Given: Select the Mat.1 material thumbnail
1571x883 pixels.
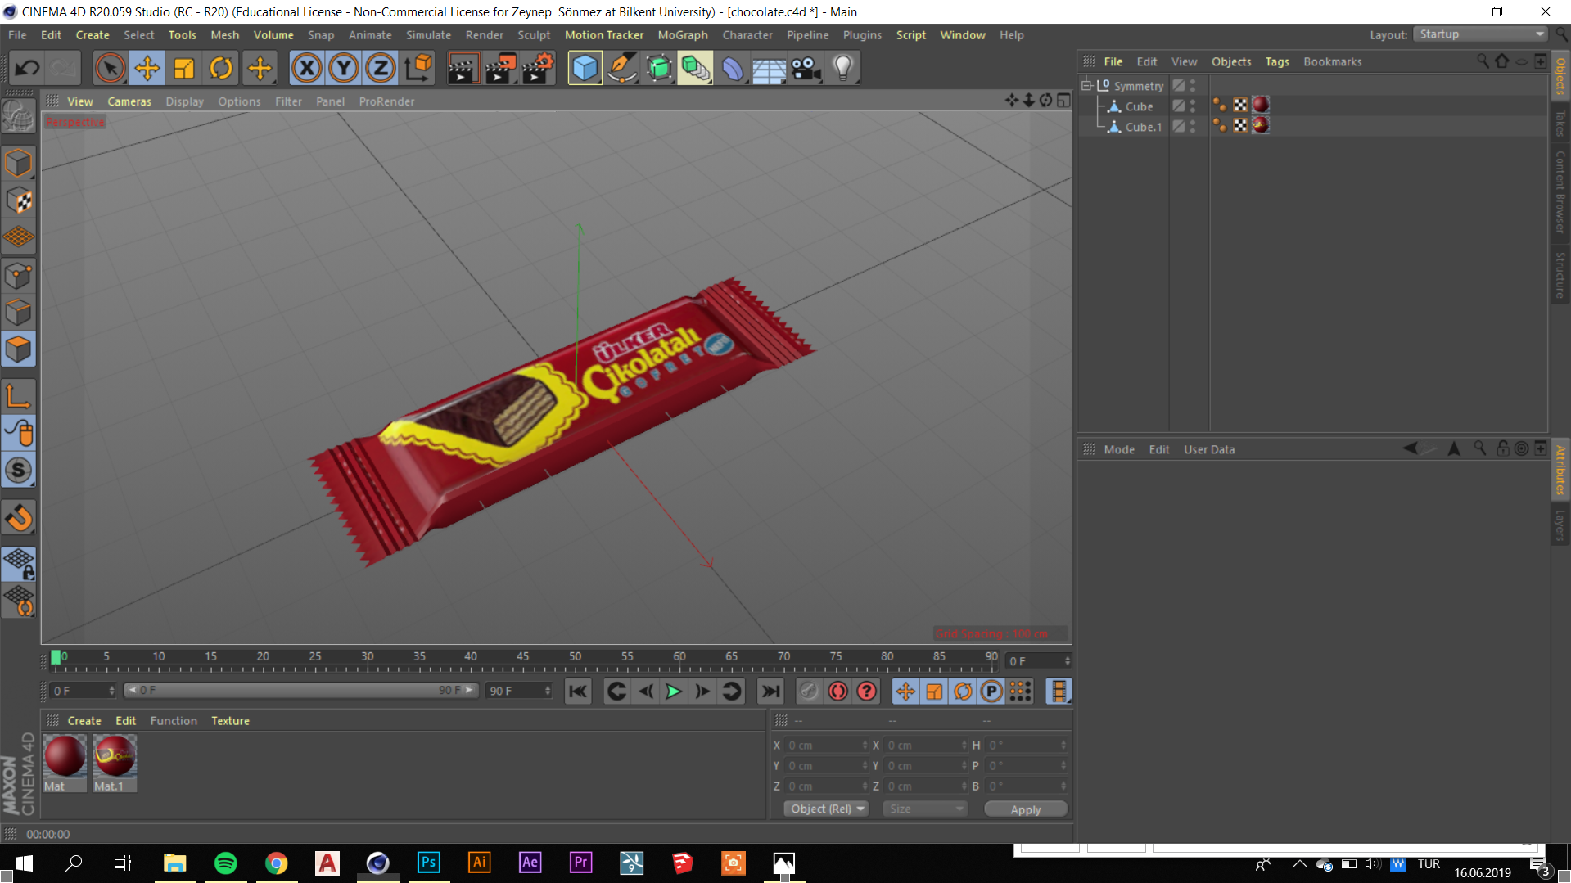Looking at the screenshot, I should (115, 762).
